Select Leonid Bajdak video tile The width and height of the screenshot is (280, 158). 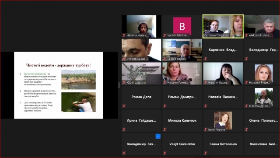[182, 50]
